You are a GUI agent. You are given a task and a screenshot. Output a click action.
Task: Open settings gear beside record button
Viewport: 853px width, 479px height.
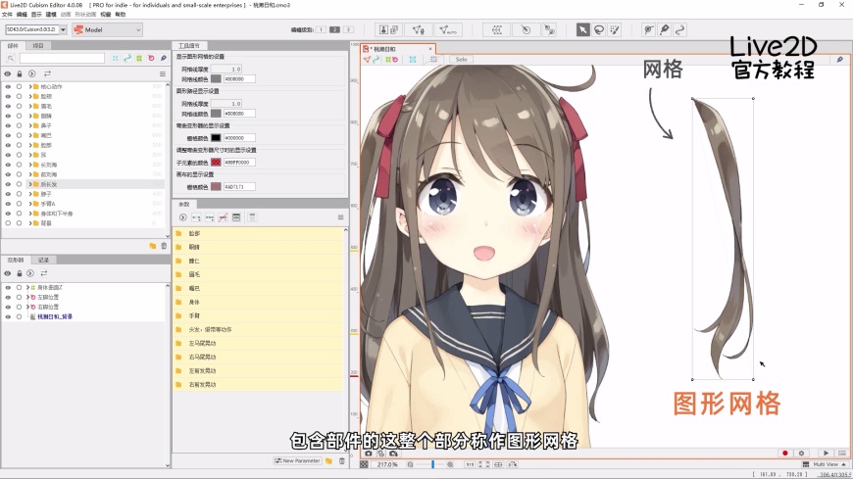(801, 453)
